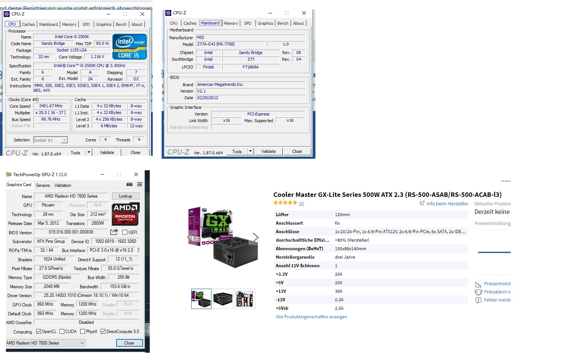Click the BIOS Date field 02/20/2012

250,98
